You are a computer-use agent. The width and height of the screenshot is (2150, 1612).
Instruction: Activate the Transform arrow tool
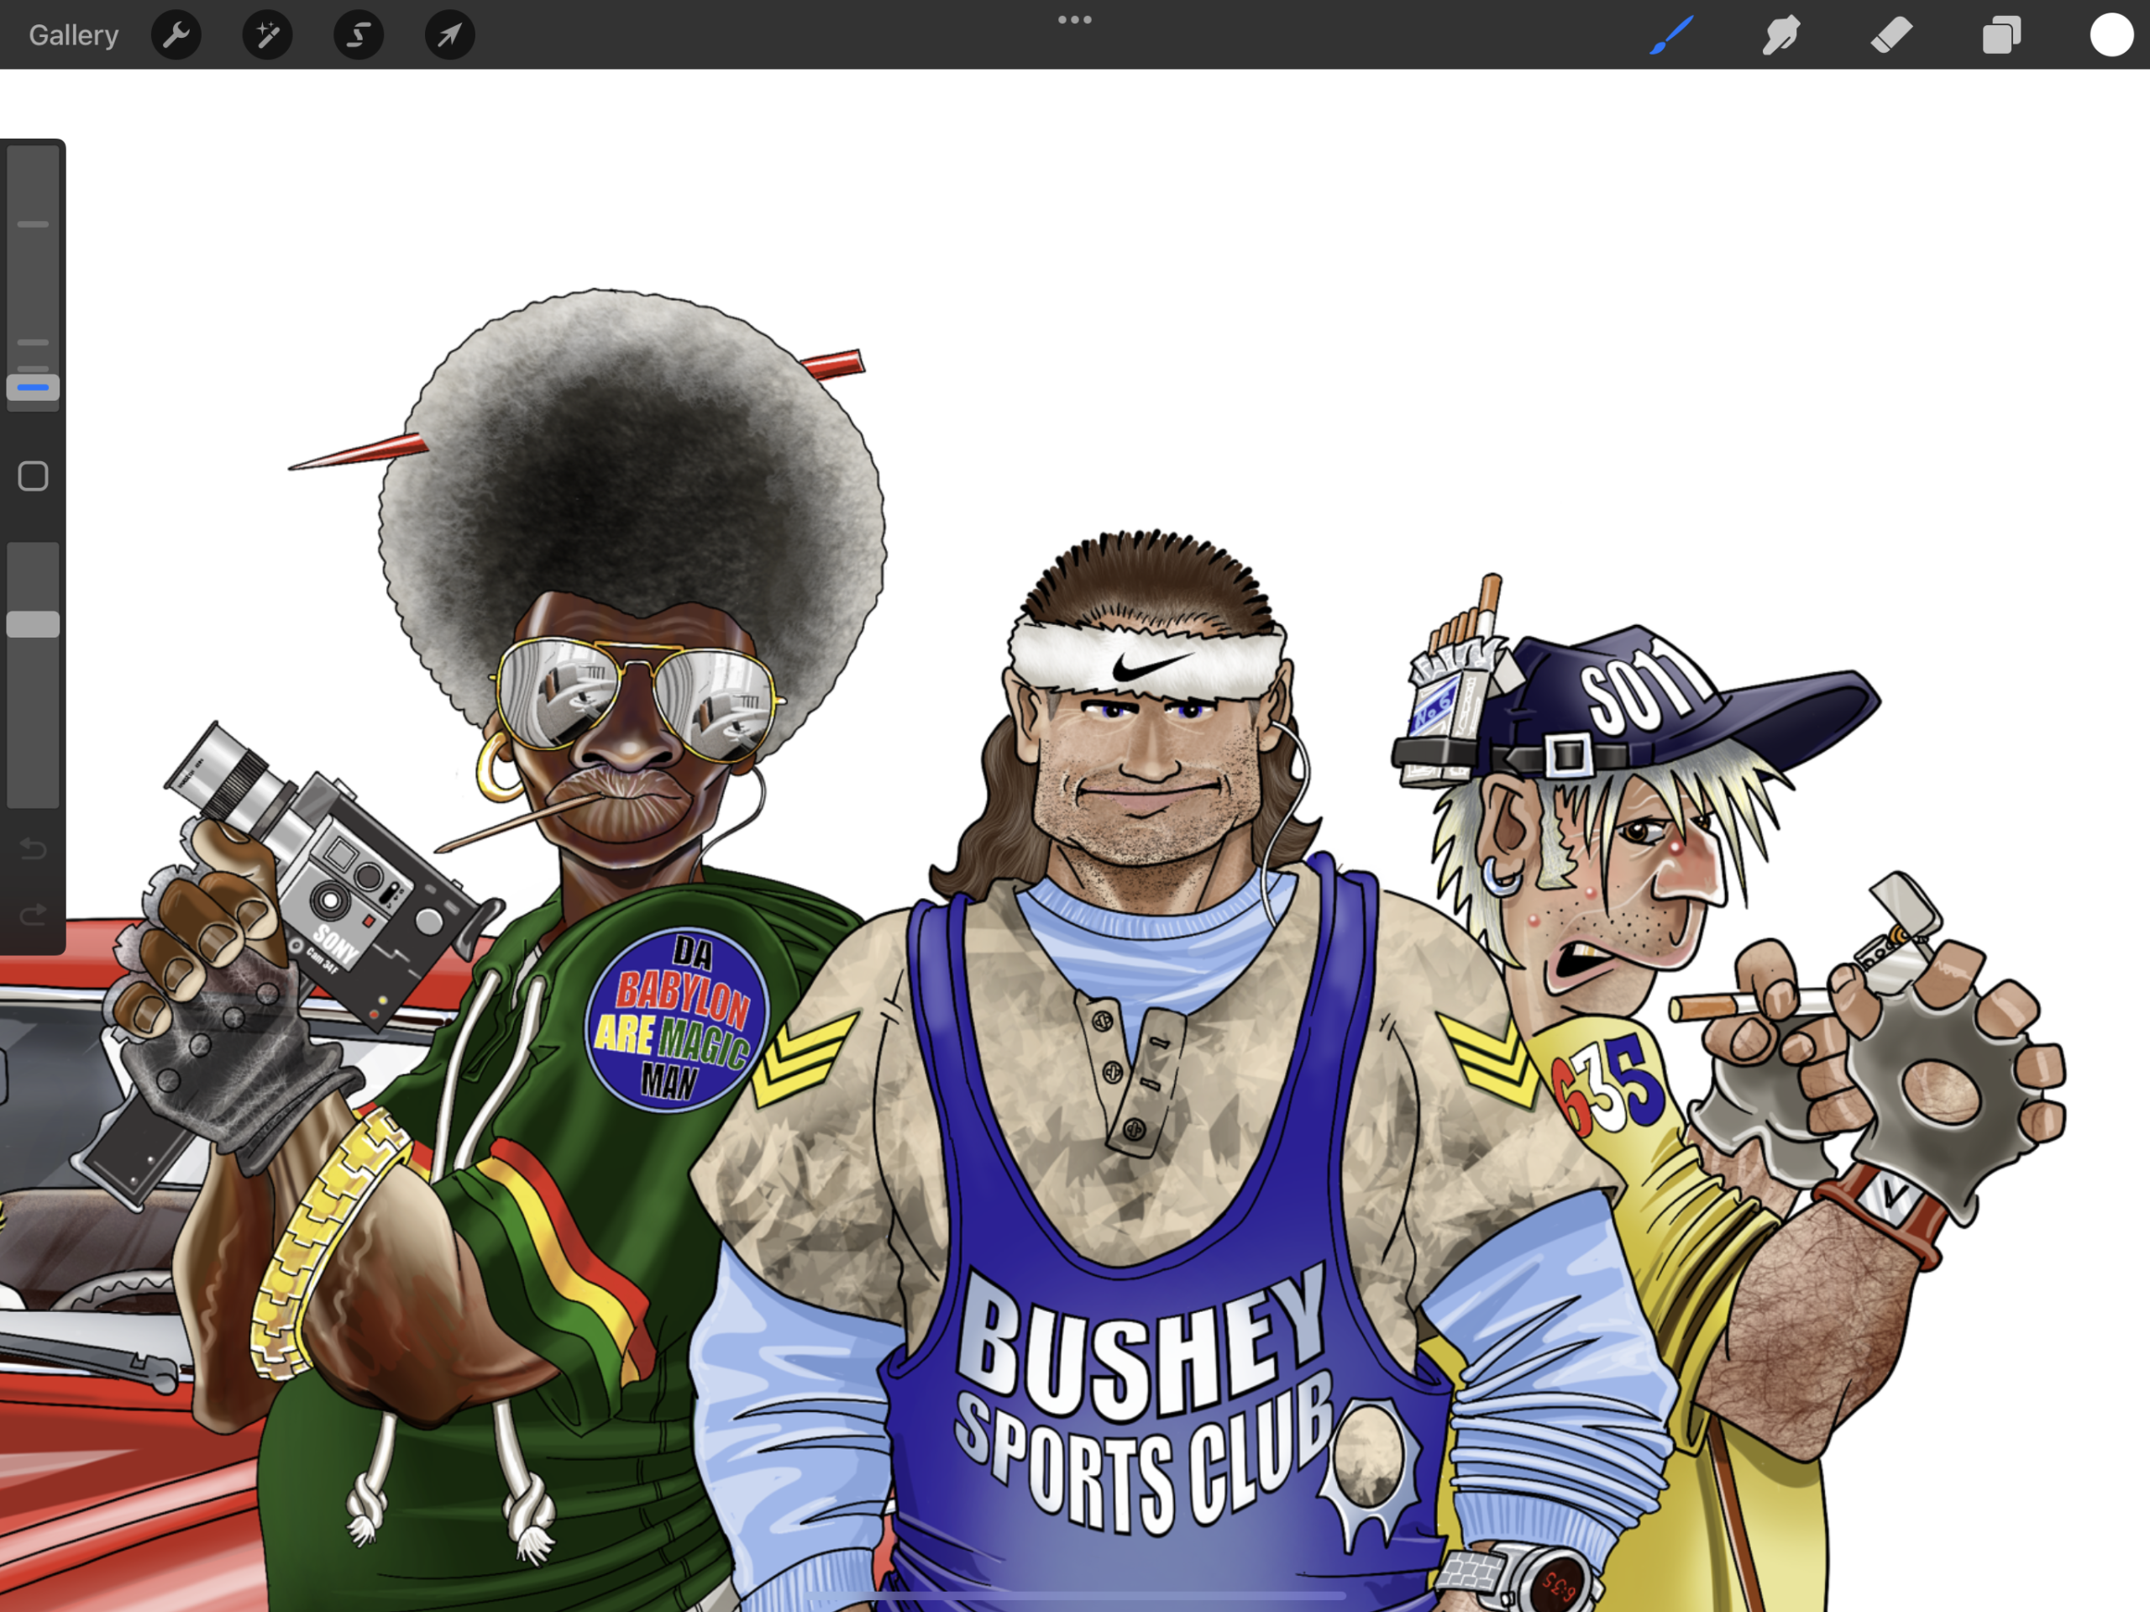pos(449,35)
